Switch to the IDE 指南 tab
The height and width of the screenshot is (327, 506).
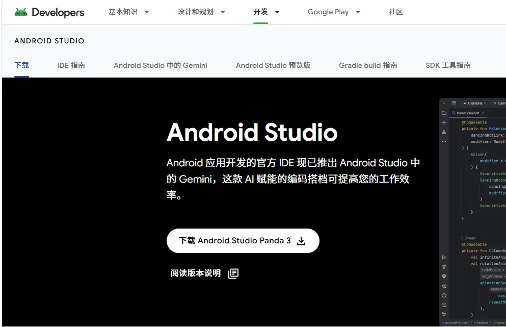pyautogui.click(x=71, y=65)
